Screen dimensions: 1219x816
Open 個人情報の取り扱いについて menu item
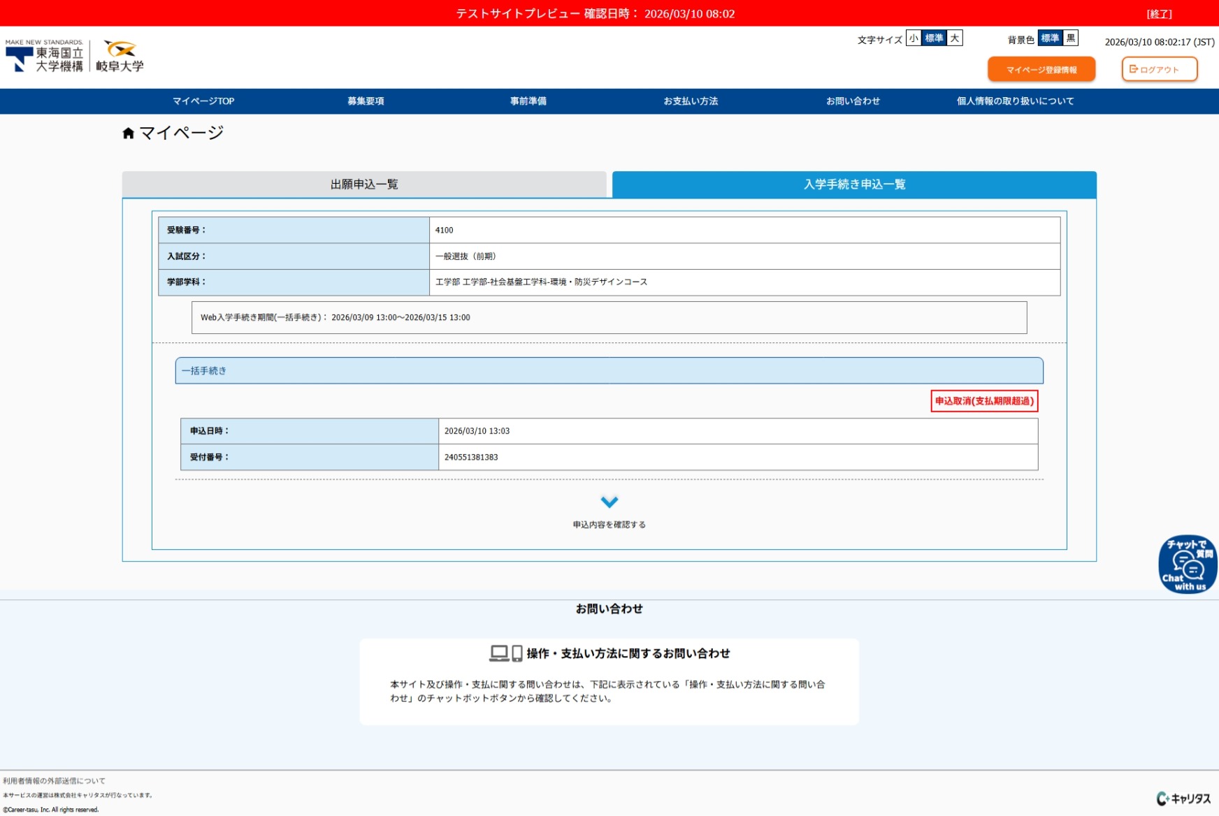[1015, 101]
